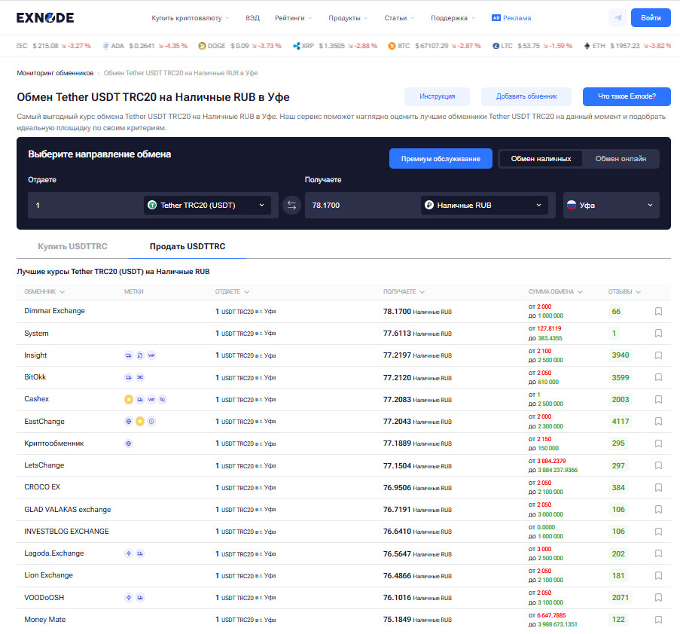The width and height of the screenshot is (680, 634).
Task: Click the Отдаете amount input field
Action: point(85,205)
